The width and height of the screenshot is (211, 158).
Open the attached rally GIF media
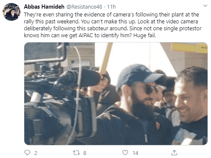click(116, 94)
